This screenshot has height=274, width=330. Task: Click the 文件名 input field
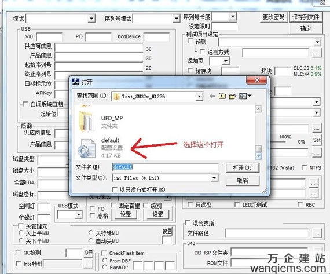(165, 167)
